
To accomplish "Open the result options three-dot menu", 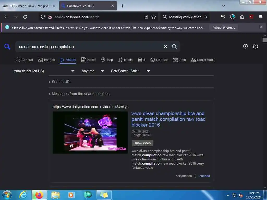I will [x=196, y=176].
